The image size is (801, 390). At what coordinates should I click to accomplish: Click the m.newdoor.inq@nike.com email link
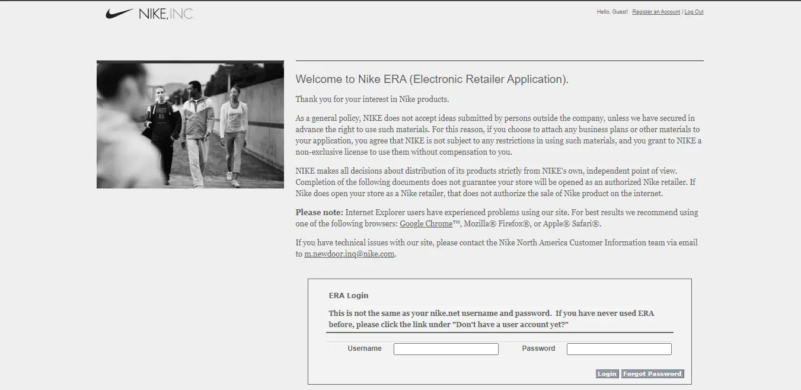(349, 254)
